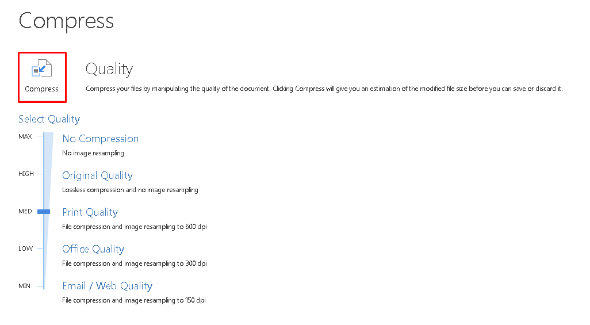The height and width of the screenshot is (325, 590).
Task: Choose Office Quality option
Action: click(x=93, y=249)
